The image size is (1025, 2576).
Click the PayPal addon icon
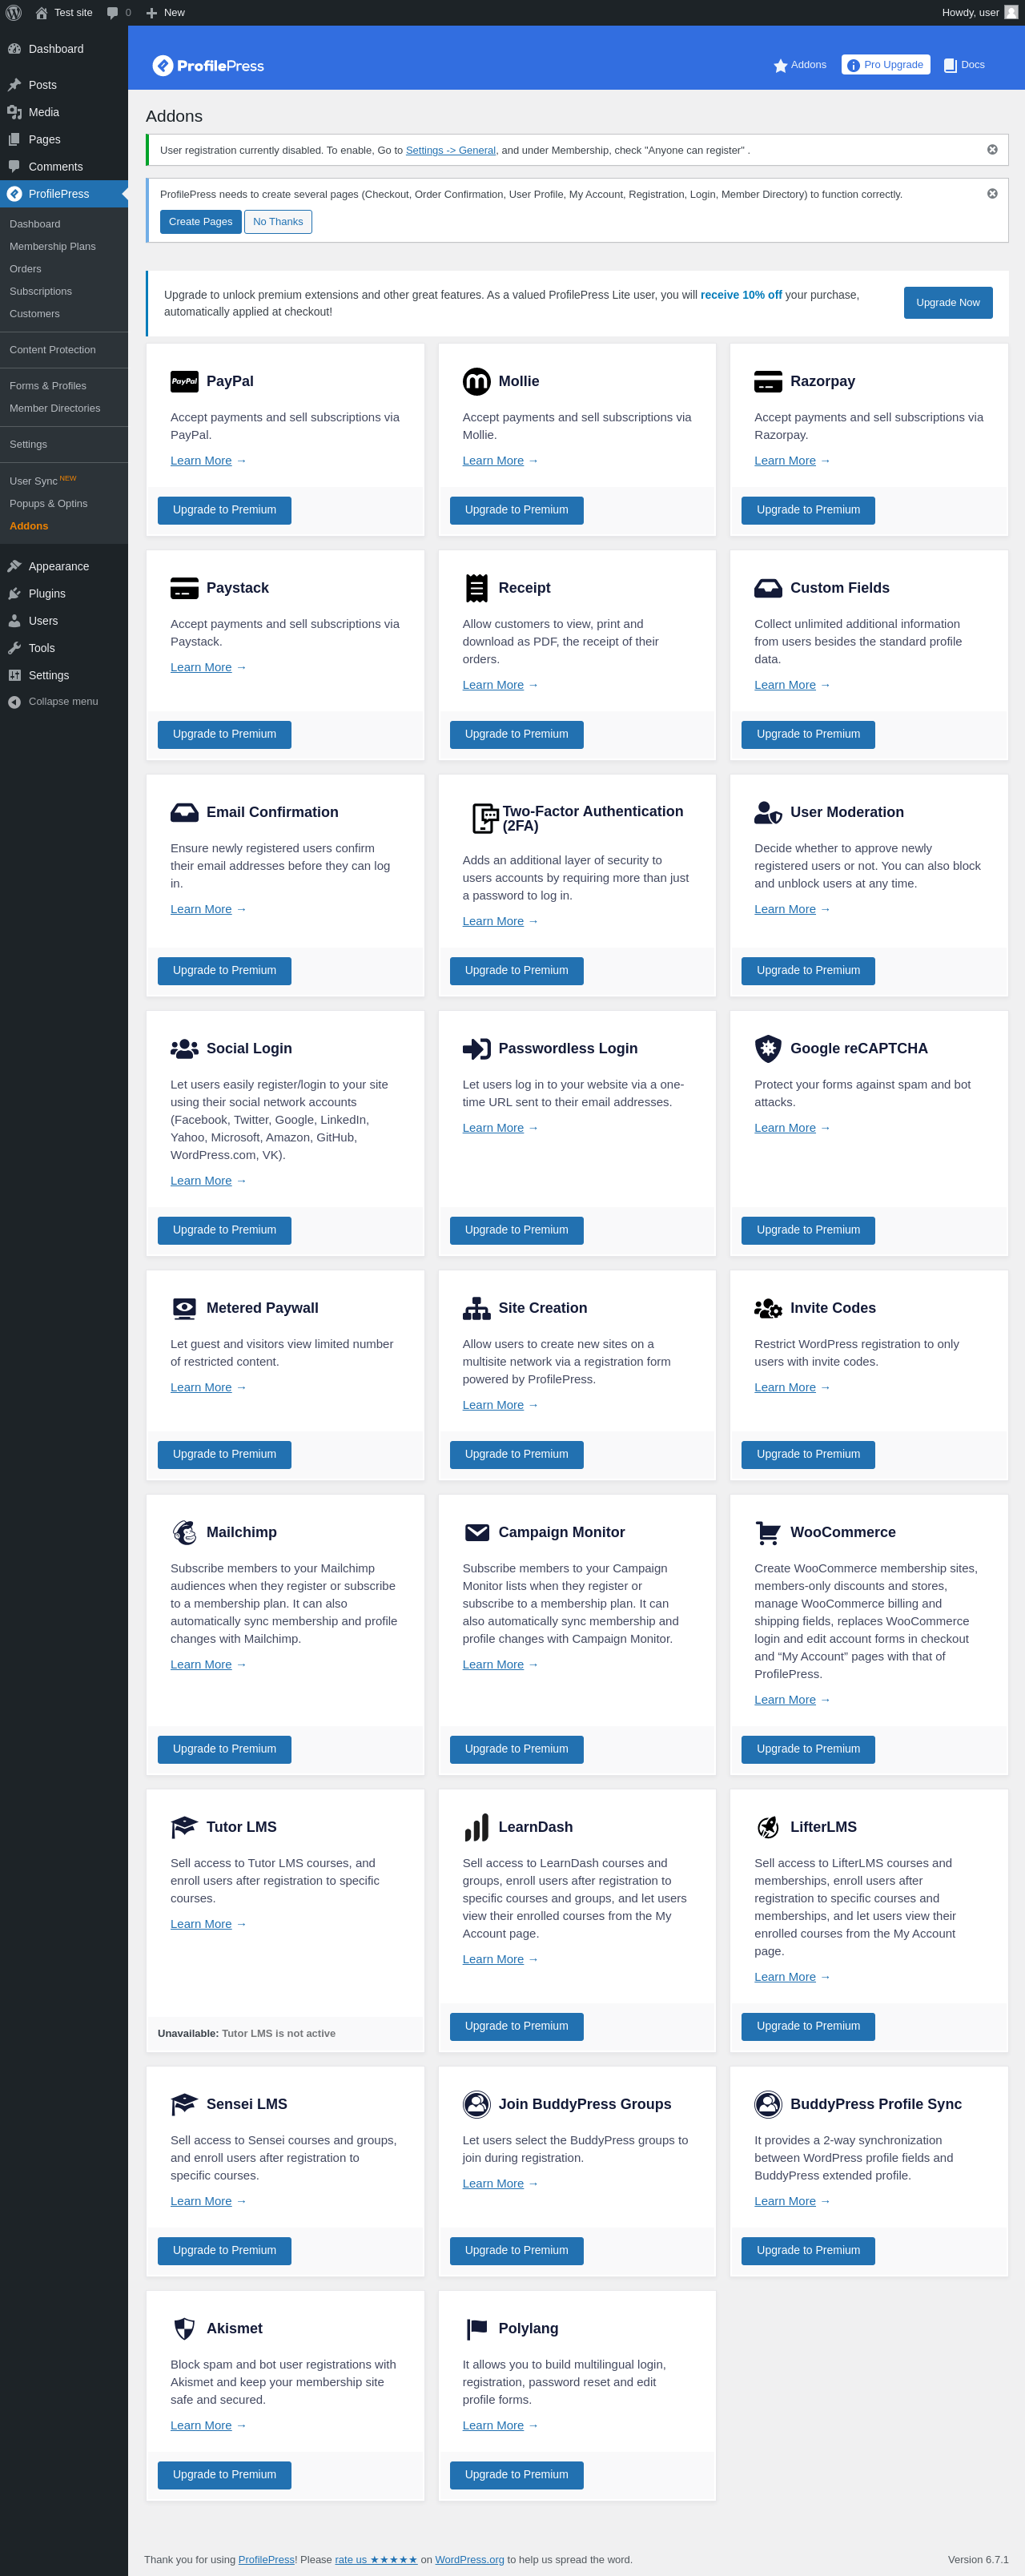[x=184, y=381]
